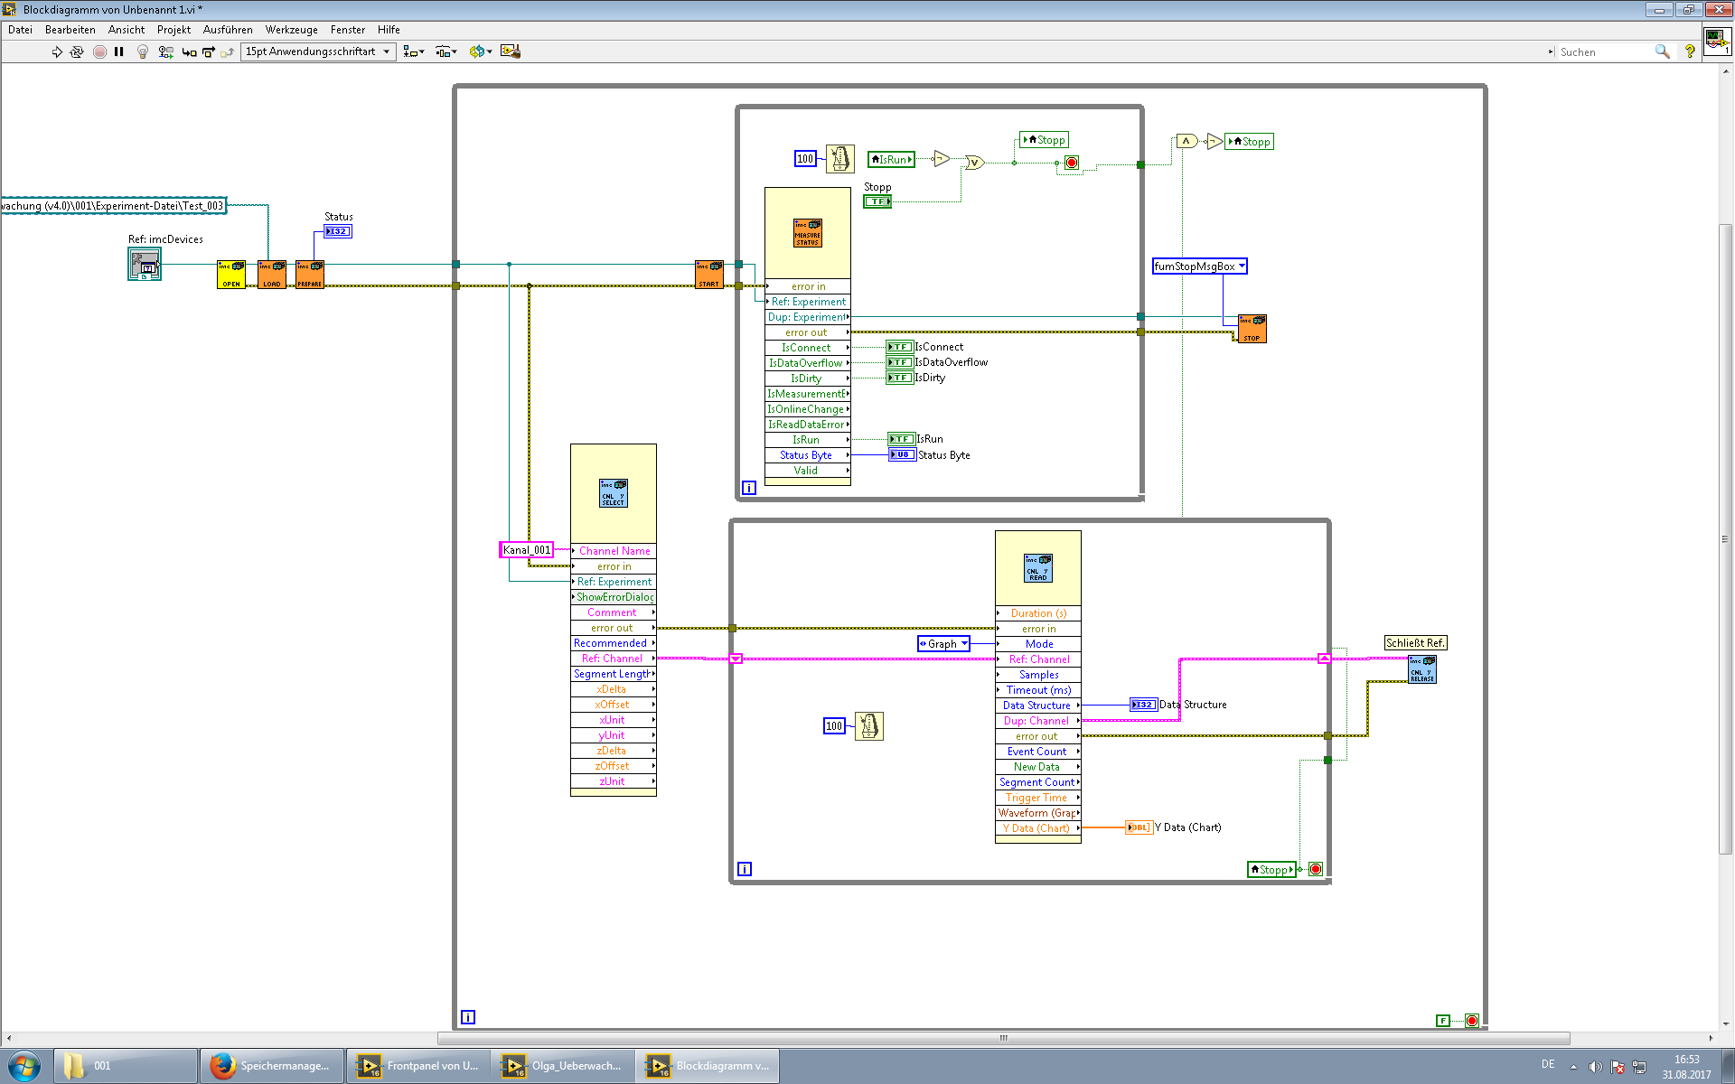Click the IsDirty boolean indicator terminal
The width and height of the screenshot is (1735, 1084).
(899, 378)
